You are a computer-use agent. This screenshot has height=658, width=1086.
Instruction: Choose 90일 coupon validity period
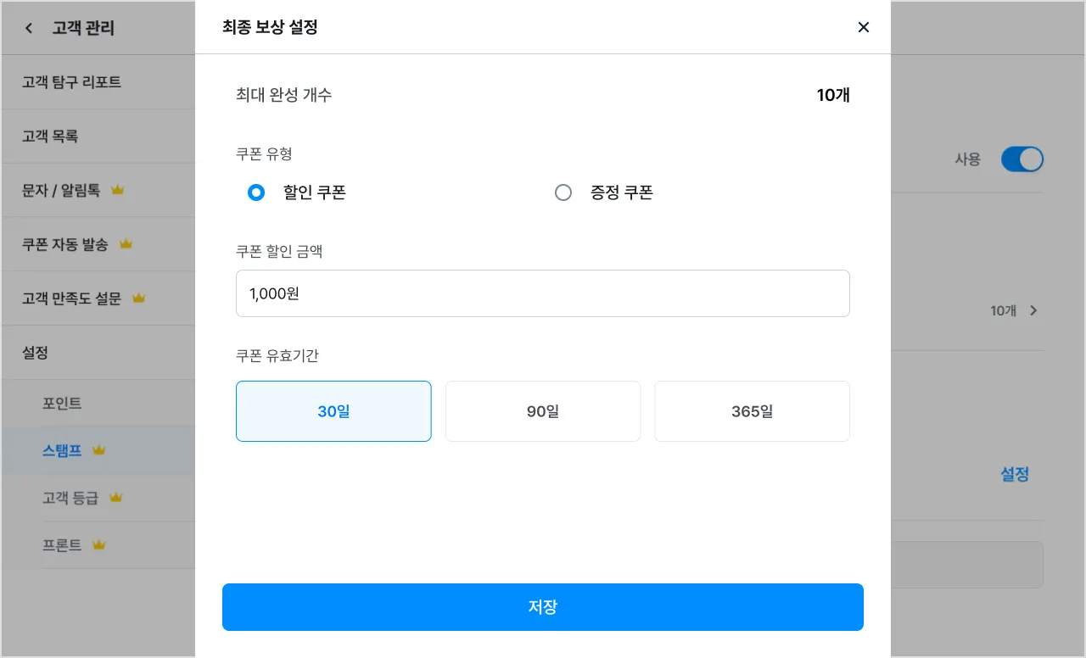click(x=543, y=412)
